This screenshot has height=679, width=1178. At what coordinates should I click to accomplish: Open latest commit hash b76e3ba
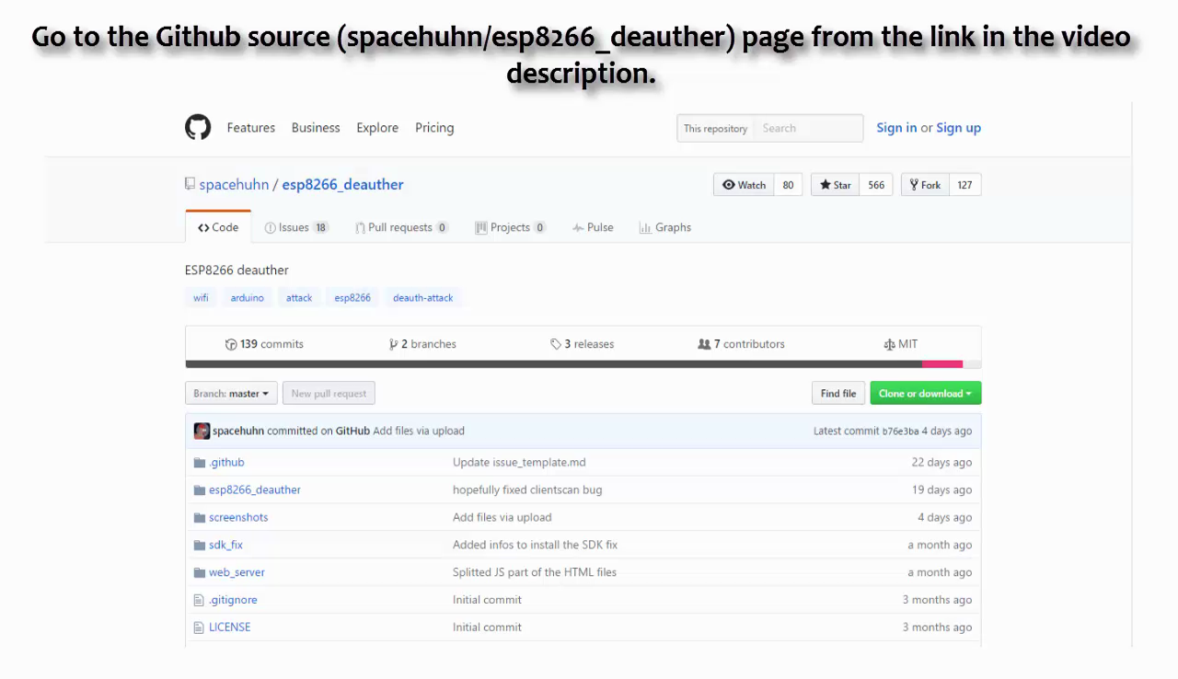(900, 432)
